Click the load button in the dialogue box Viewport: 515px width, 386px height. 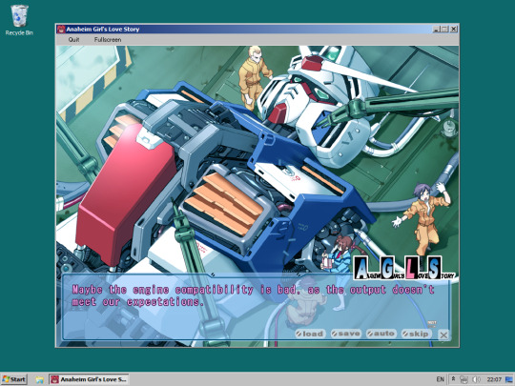[310, 334]
